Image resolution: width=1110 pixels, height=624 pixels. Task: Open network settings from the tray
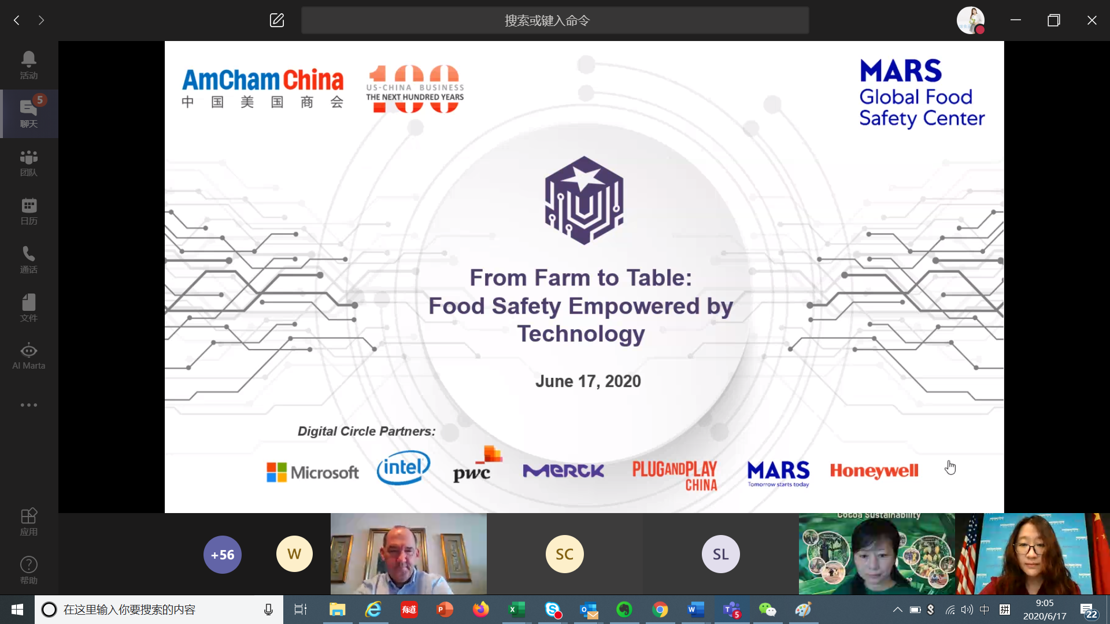950,610
